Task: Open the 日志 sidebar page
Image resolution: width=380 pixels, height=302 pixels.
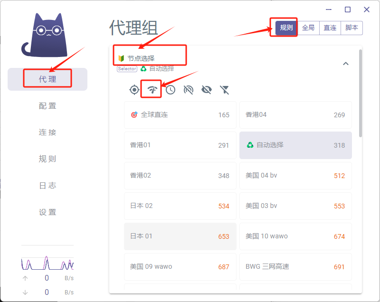Action: tap(47, 186)
